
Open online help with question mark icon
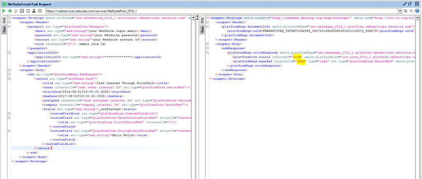click(417, 11)
